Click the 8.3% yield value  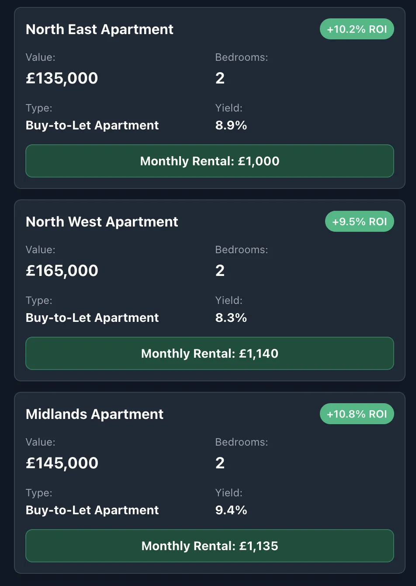tap(231, 318)
